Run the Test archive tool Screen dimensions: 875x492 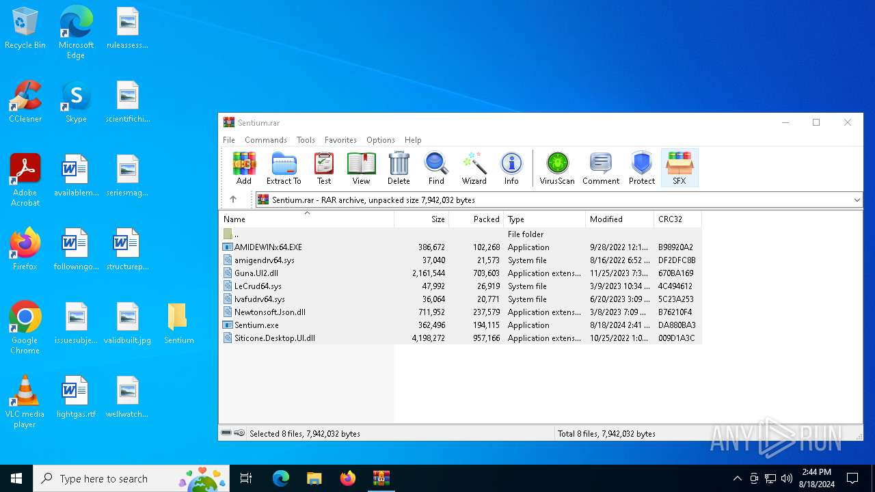click(x=324, y=168)
